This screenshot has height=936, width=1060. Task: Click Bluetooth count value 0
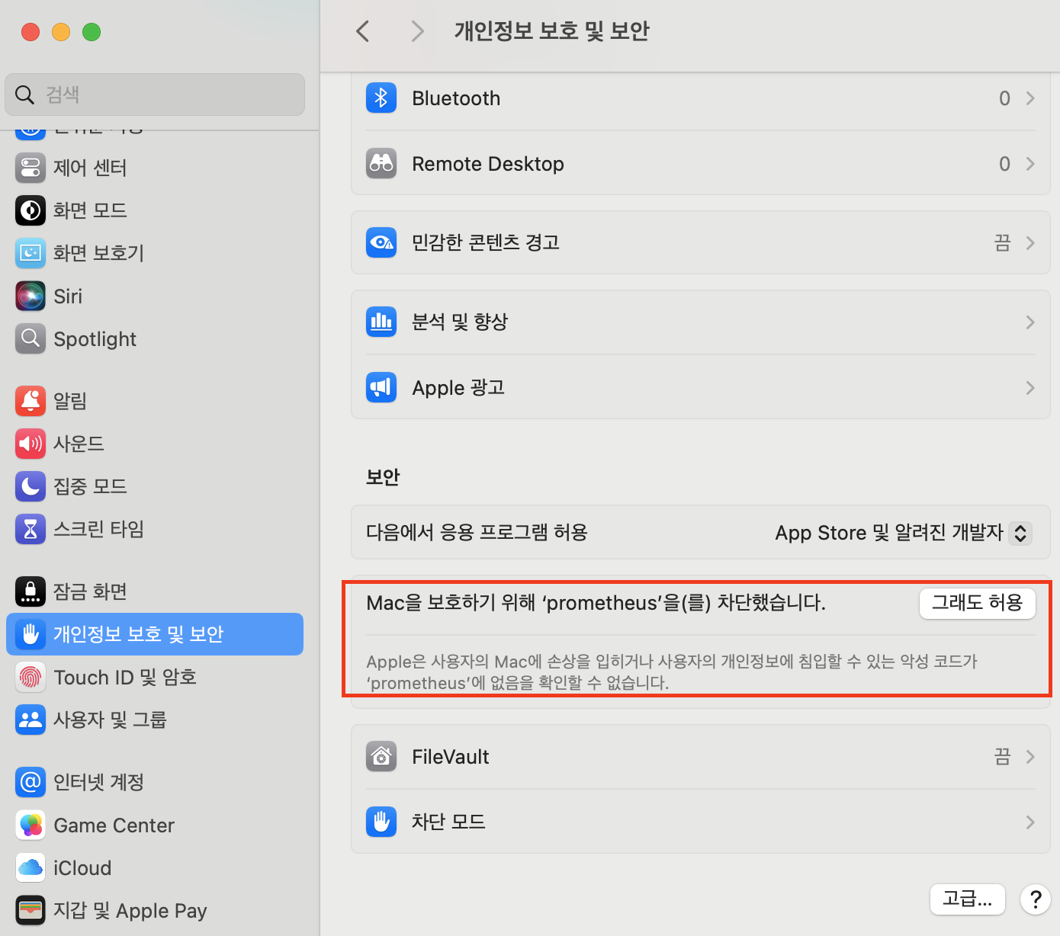click(1004, 98)
